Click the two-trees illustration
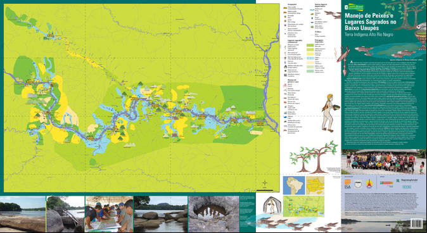The height and width of the screenshot is (233, 427). pos(314,157)
